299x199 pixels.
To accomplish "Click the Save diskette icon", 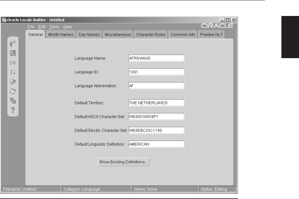I will [13, 91].
